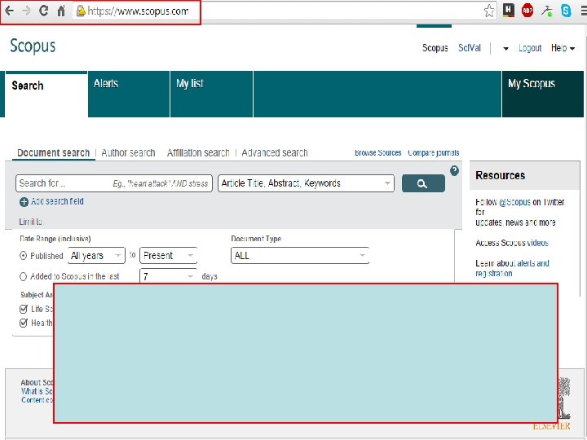Expand the Help dropdown
The image size is (587, 440).
pyautogui.click(x=563, y=48)
